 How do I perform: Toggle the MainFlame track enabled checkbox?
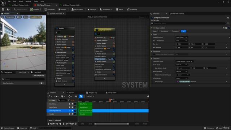[75, 107]
